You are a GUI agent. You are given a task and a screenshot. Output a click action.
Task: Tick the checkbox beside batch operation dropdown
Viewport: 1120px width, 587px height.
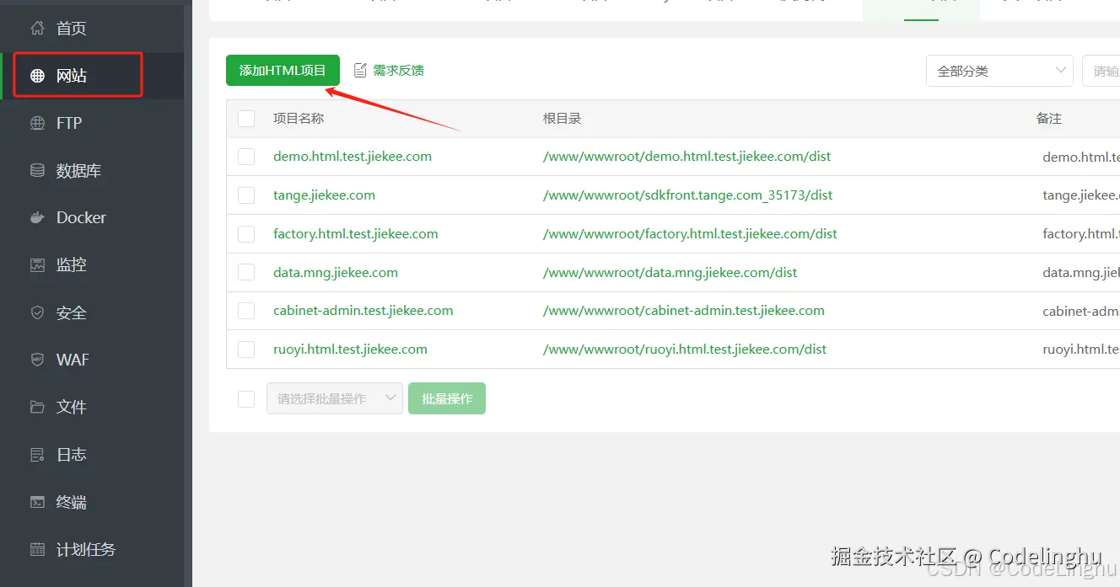pos(246,398)
